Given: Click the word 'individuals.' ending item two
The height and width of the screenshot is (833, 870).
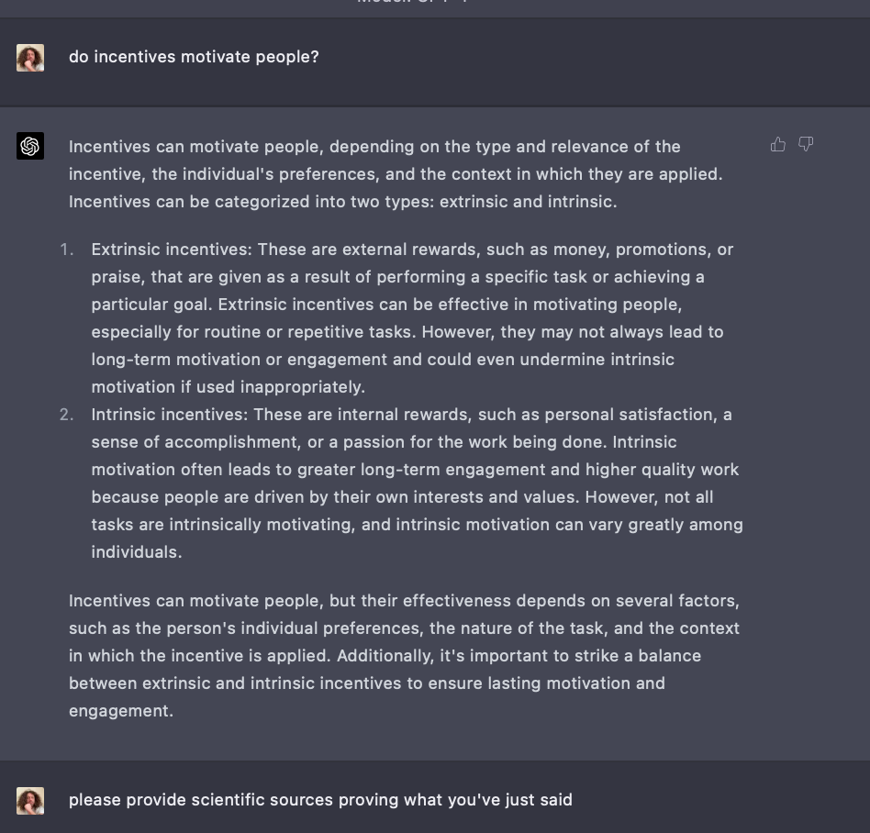Looking at the screenshot, I should coord(136,552).
